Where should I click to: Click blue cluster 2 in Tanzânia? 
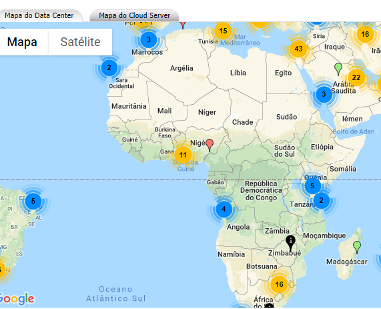[321, 200]
